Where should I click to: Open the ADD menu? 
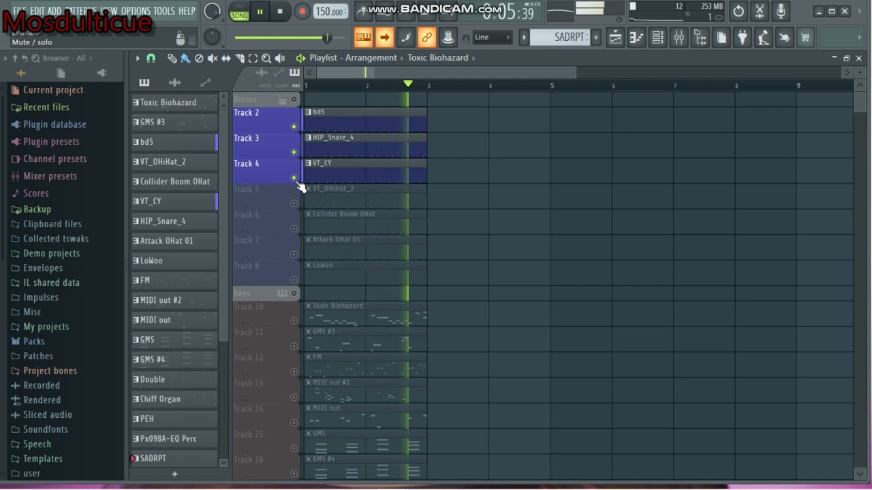54,11
